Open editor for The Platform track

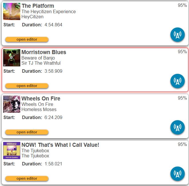click(27, 39)
